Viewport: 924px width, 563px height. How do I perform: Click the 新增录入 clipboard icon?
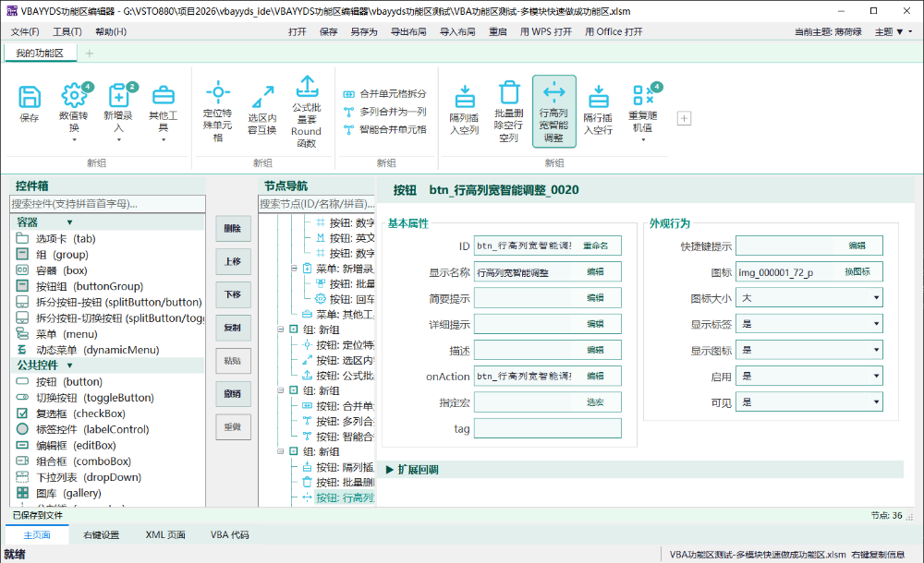click(118, 95)
